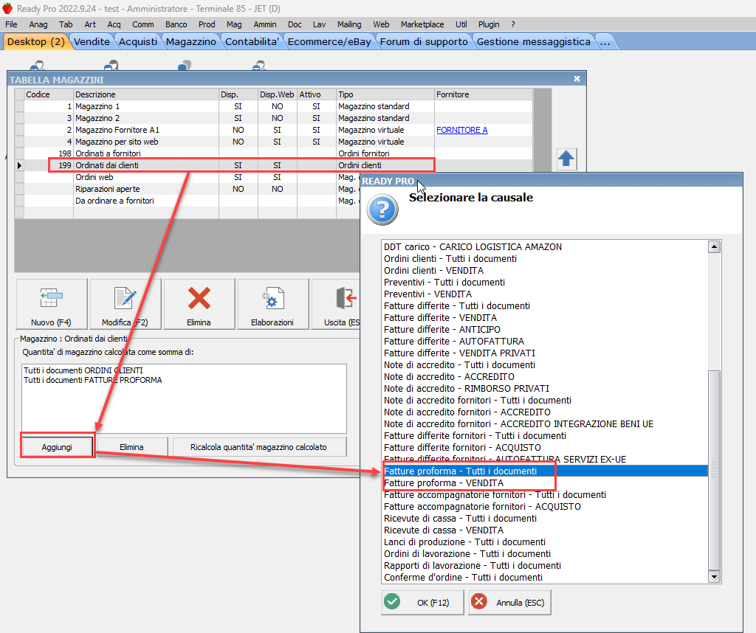This screenshot has height=633, width=756.
Task: Switch to the Vendite tab
Action: click(x=92, y=42)
